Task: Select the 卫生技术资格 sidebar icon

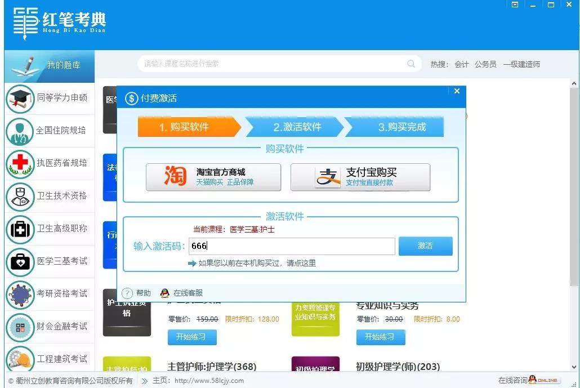Action: tap(20, 197)
